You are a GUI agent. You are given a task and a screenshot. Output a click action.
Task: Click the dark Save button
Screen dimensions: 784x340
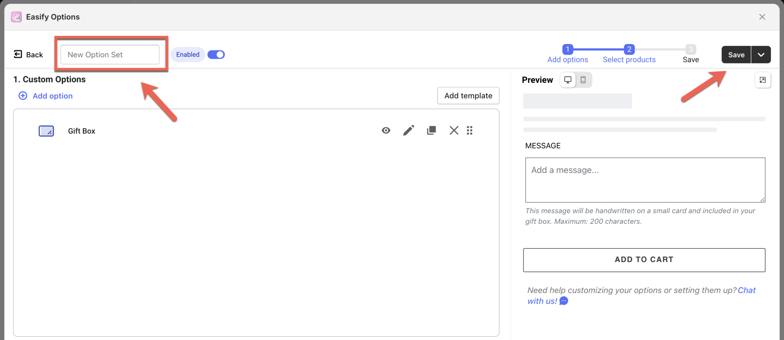pyautogui.click(x=736, y=55)
